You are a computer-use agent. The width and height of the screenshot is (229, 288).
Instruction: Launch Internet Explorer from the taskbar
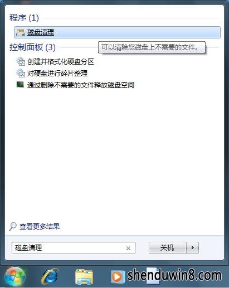point(50,277)
